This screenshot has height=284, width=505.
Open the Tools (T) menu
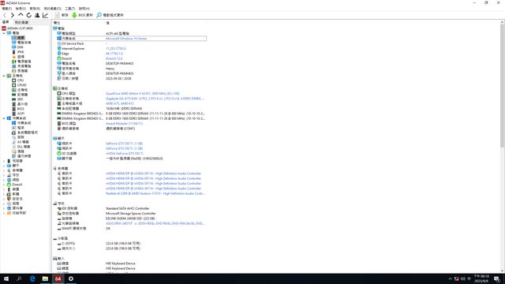click(x=70, y=9)
